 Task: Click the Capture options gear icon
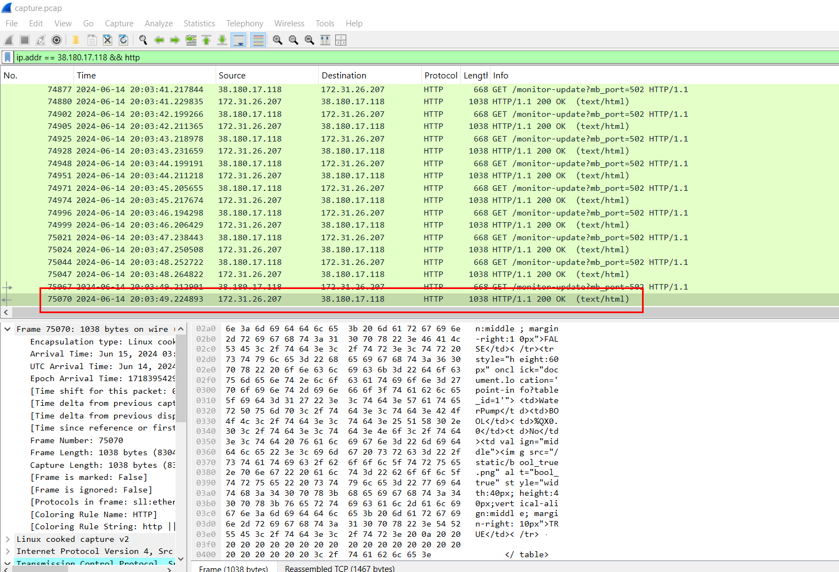(56, 40)
